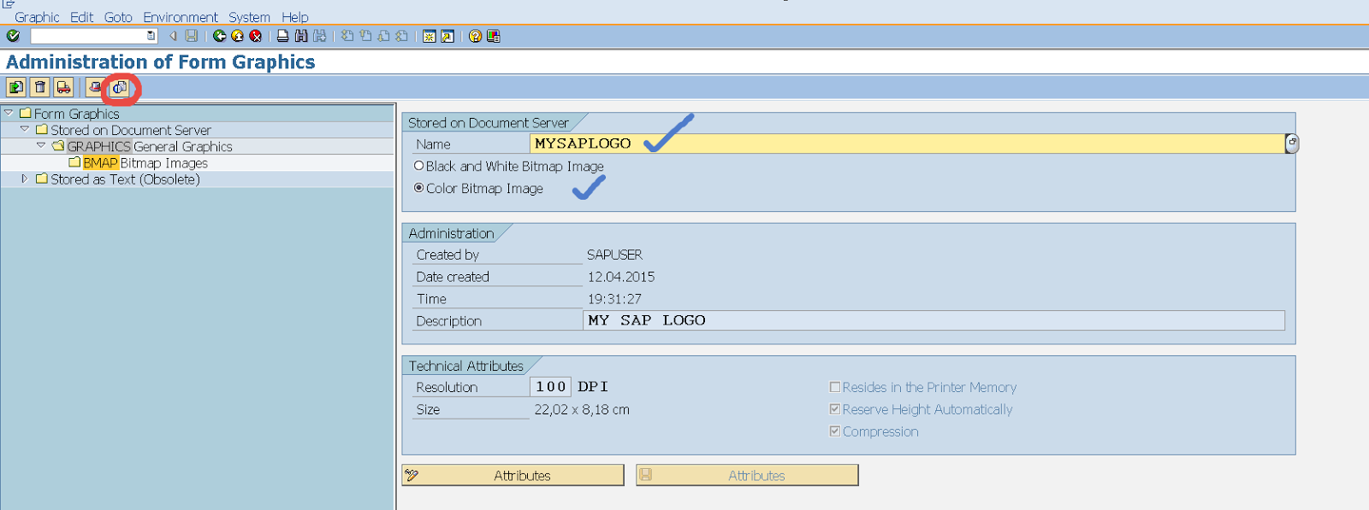Screen dimensions: 1369x510
Task: Click the Print Preview icon circled in red
Action: coord(120,87)
